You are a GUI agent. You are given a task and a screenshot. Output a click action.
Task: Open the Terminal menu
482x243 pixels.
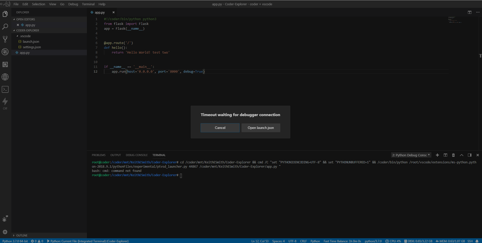88,4
